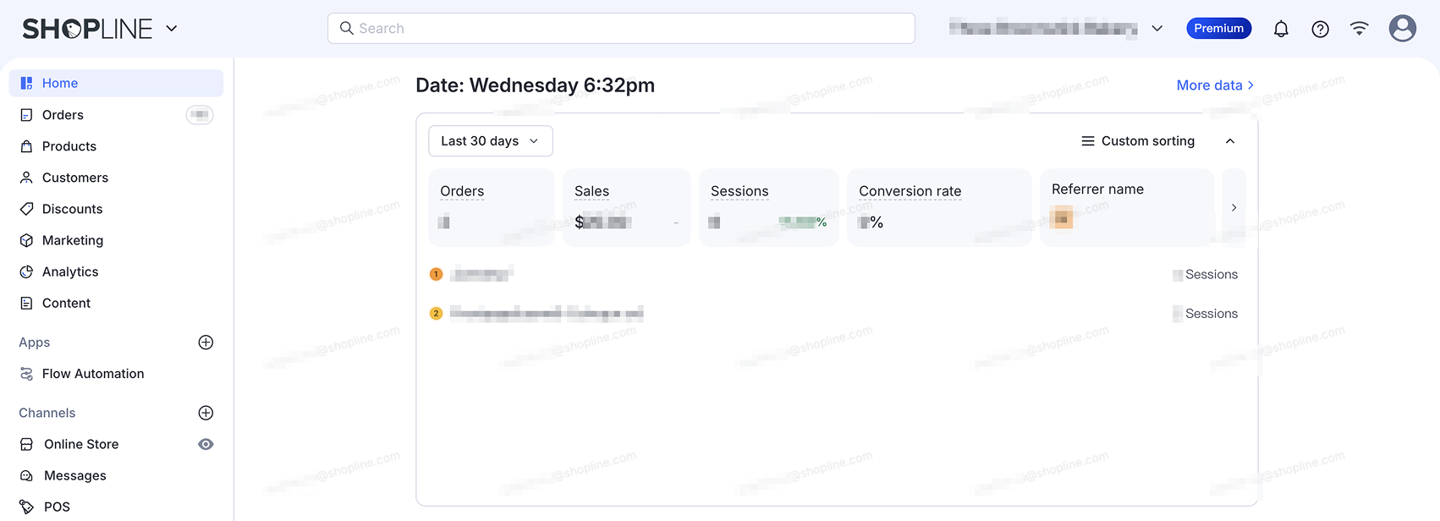1440x521 pixels.
Task: Open the user account avatar
Action: pos(1402,29)
